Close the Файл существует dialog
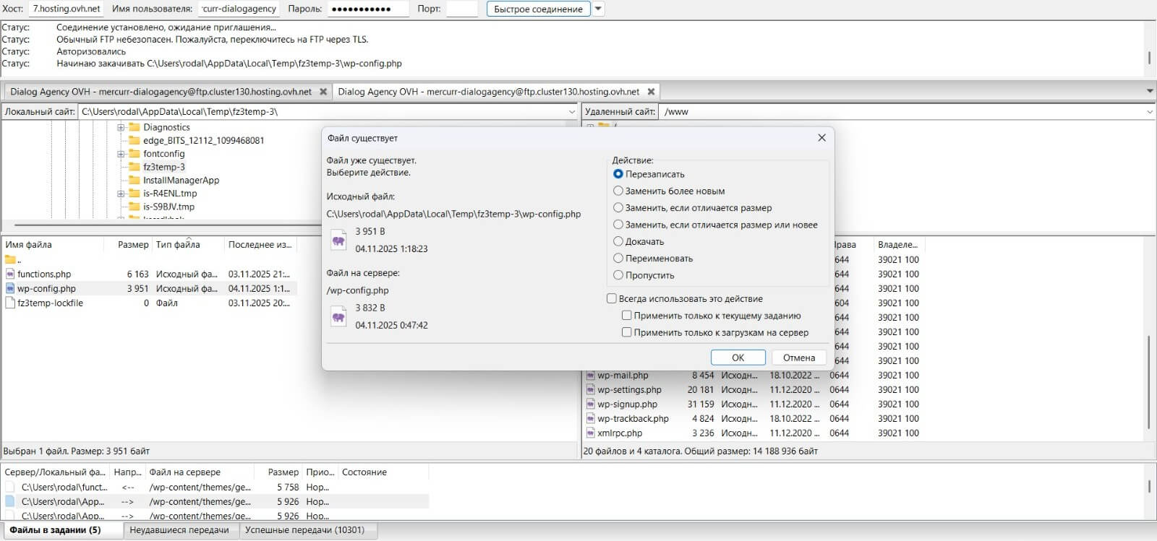This screenshot has width=1157, height=541. 821,138
